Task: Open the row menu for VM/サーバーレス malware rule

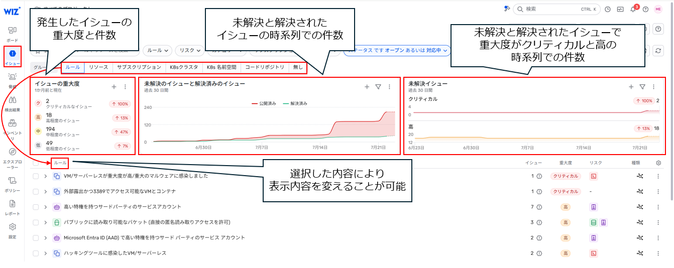Action: (658, 176)
